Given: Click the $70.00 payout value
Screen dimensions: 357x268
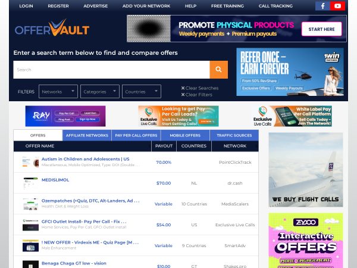Looking at the screenshot, I should click(x=164, y=183).
